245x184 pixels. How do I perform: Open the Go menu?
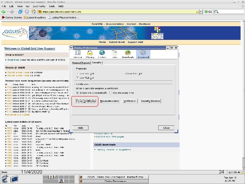(28, 6)
